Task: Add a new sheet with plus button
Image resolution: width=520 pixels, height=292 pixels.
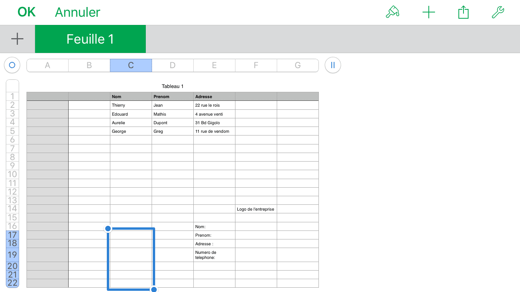Action: (17, 39)
